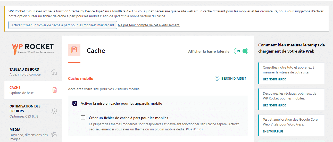
Task: Open the Besoin d'aide link
Action: [x=234, y=78]
